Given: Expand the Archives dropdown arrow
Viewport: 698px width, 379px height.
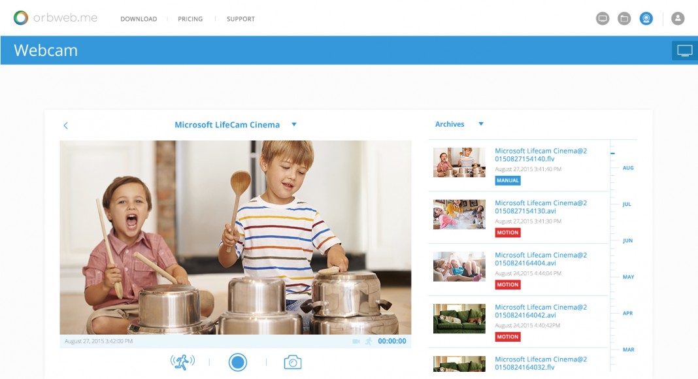Looking at the screenshot, I should [x=481, y=124].
